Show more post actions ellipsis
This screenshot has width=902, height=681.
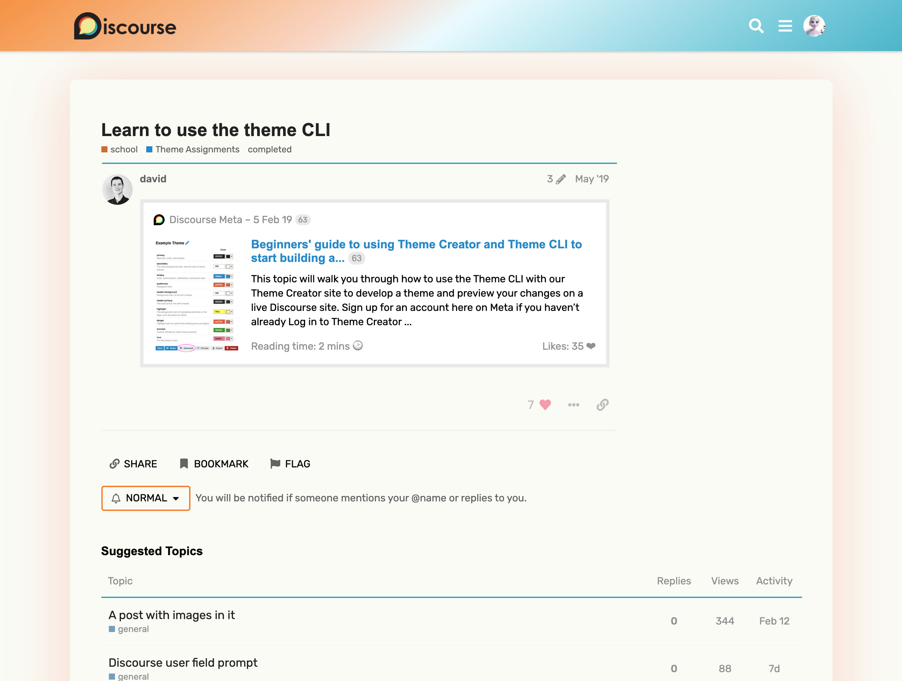click(x=573, y=404)
